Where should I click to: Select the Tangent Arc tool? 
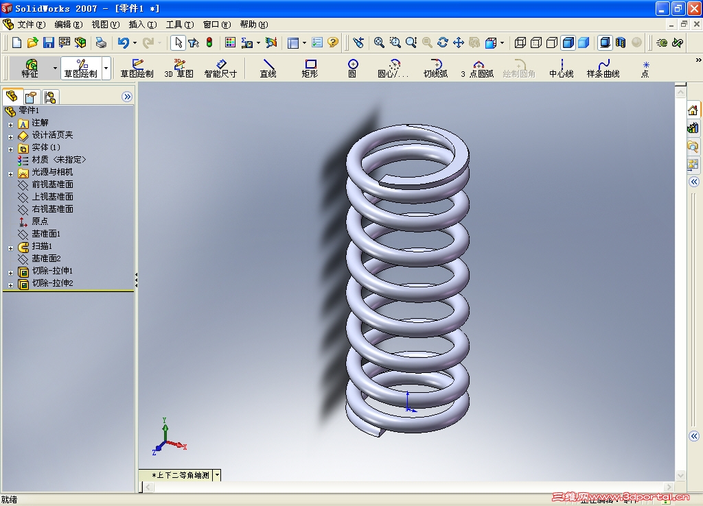[436, 68]
